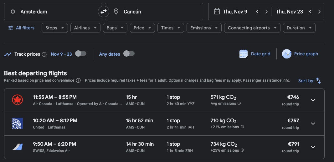Open the Airlines filter dropdown
Screen dimensions: 334x162
coord(85,28)
